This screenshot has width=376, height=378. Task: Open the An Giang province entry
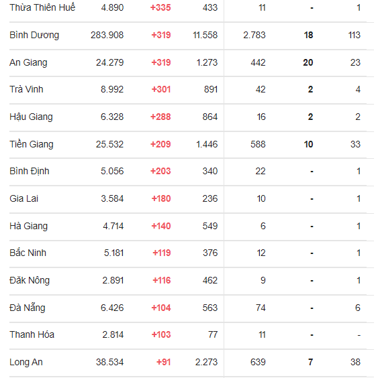pos(28,63)
